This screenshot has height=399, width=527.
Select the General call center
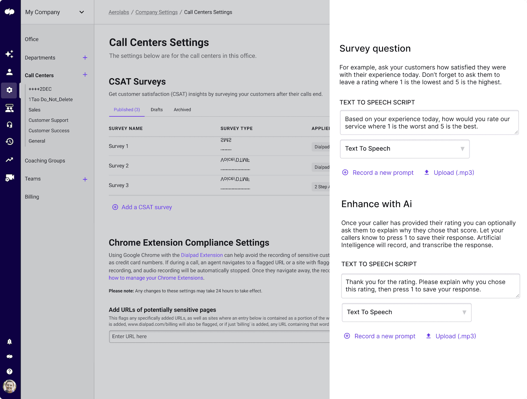coord(37,141)
